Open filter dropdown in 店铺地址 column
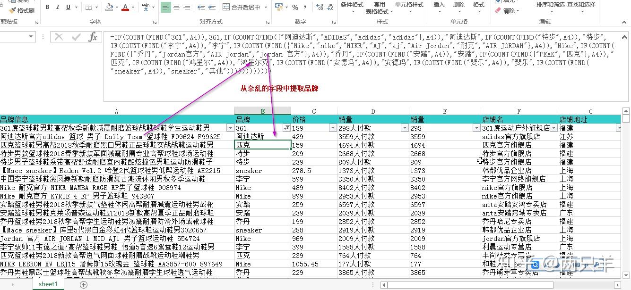Image resolution: width=631 pixels, height=290 pixels. click(x=619, y=128)
